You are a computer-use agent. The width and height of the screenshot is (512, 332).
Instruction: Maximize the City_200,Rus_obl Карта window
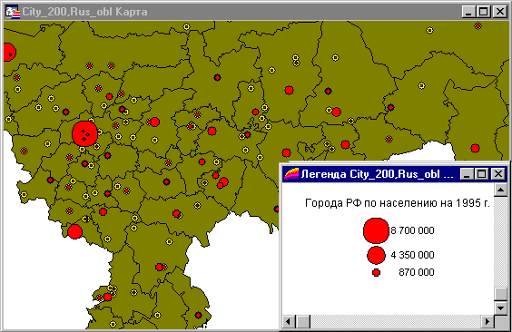pos(484,12)
